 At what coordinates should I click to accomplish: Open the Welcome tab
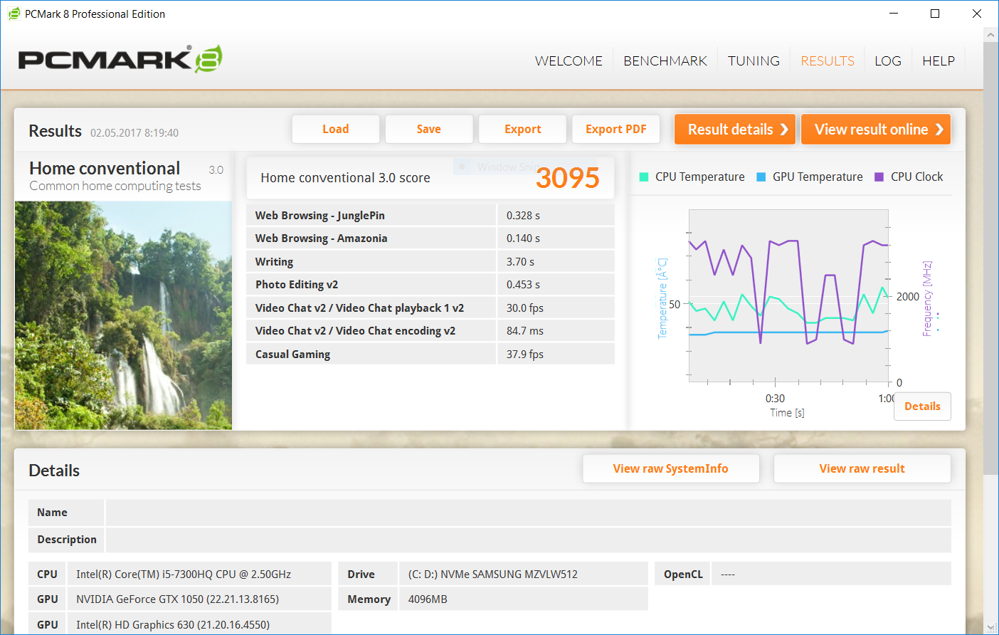point(569,61)
